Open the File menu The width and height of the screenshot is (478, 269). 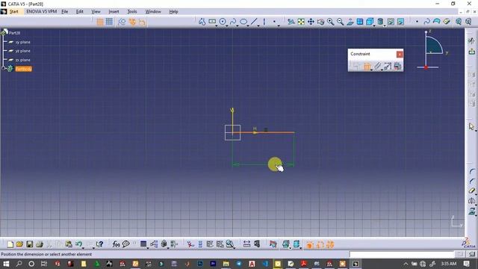(x=65, y=12)
